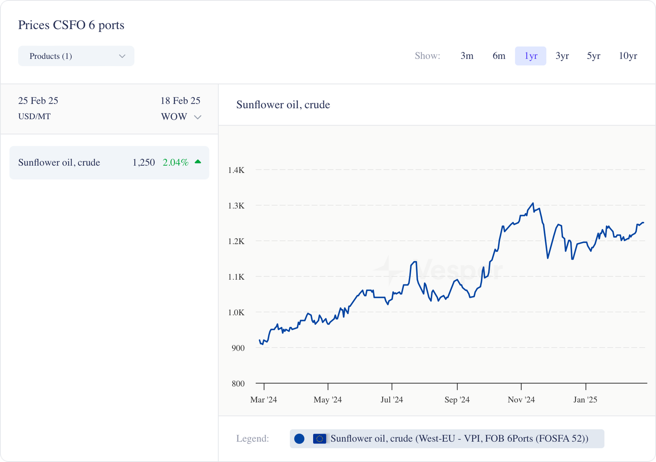Click the 25 Feb 25 date header
Image resolution: width=656 pixels, height=462 pixels.
(x=38, y=100)
